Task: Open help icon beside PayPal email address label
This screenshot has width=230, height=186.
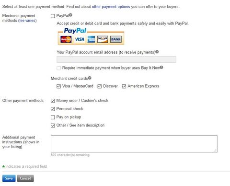Action: (157, 52)
